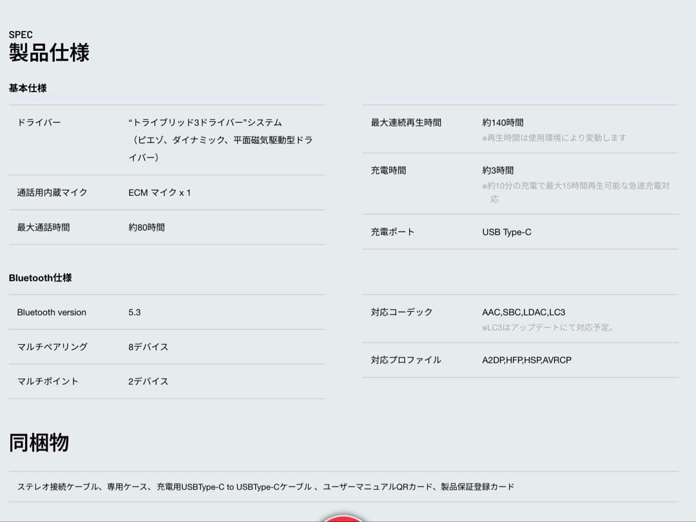Click the ドライバー row label
Screen dimensions: 696x522
(x=39, y=122)
